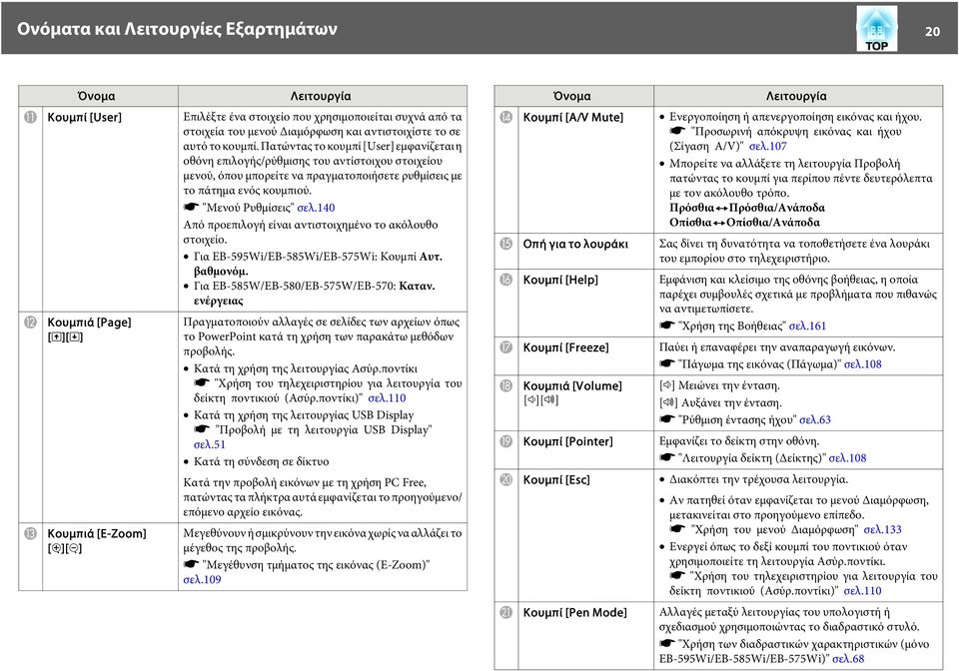
Task: Click the circled number 14 marker
Action: click(x=506, y=118)
